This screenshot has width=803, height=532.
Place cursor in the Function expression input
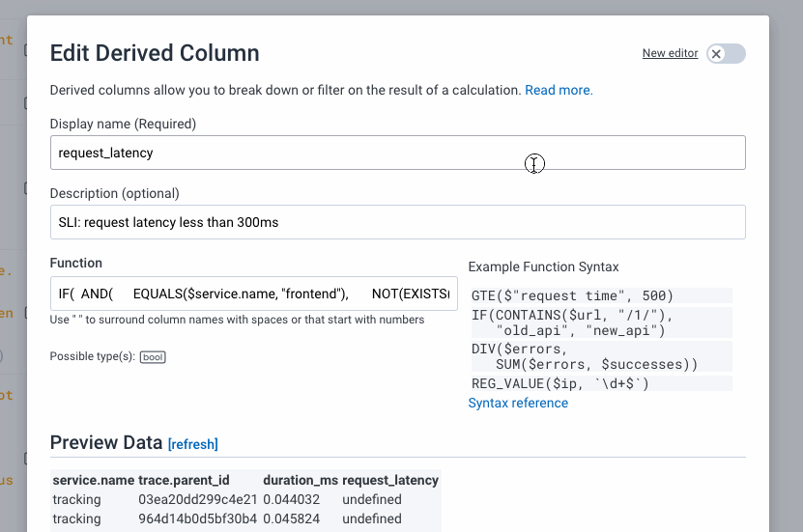[x=253, y=294]
